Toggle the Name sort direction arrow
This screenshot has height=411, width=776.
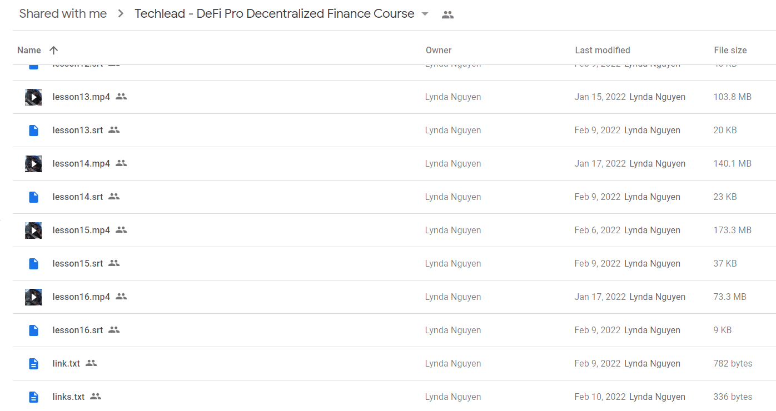click(x=53, y=50)
